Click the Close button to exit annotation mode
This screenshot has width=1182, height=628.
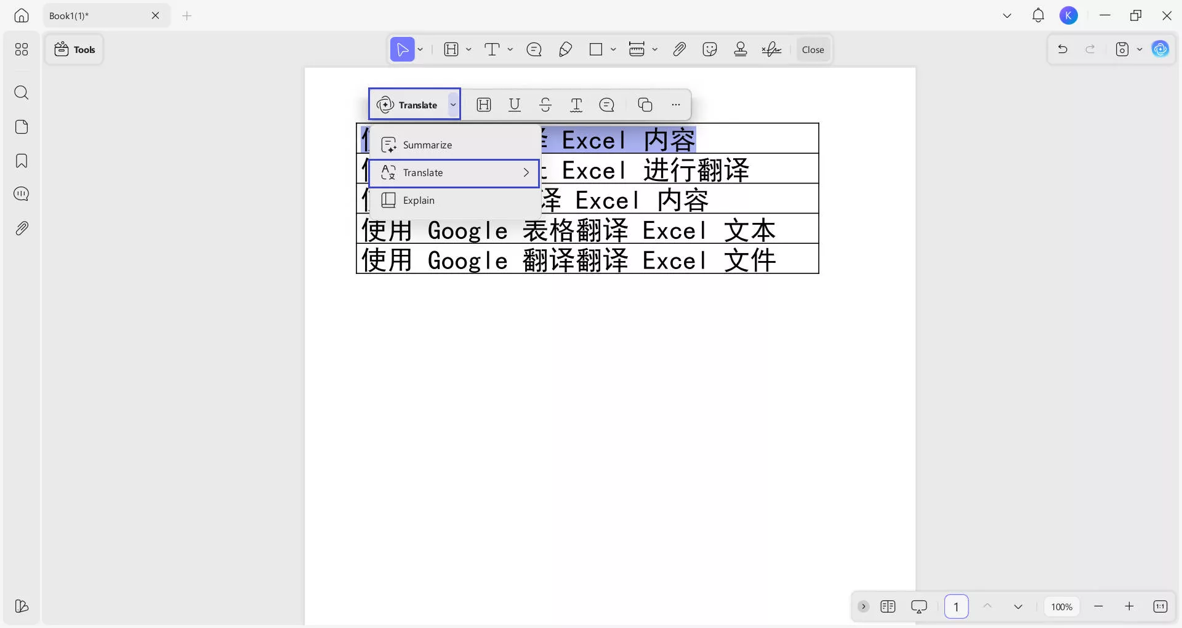[813, 49]
